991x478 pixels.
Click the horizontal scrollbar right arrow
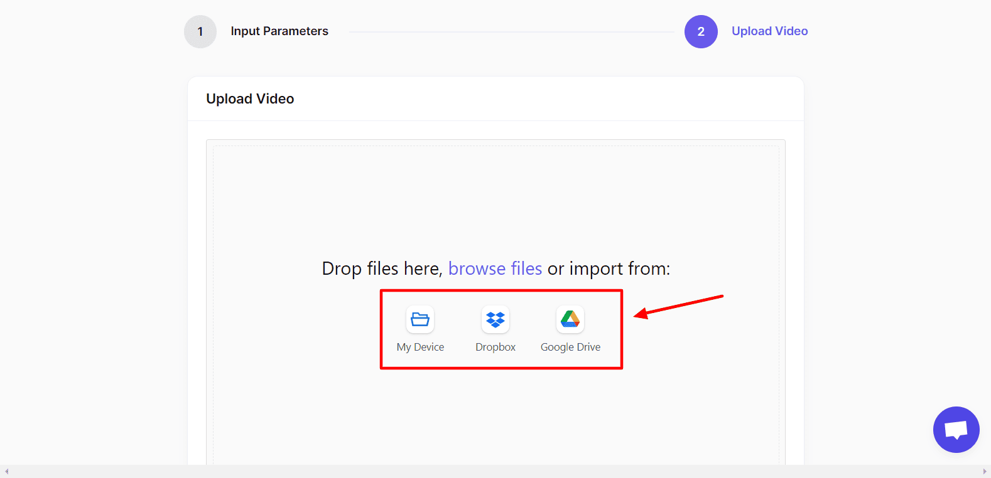985,472
